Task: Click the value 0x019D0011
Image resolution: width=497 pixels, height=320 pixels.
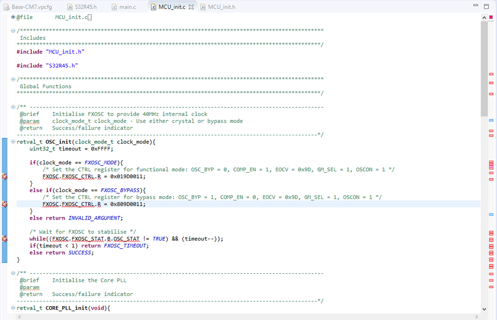Action: [x=127, y=177]
